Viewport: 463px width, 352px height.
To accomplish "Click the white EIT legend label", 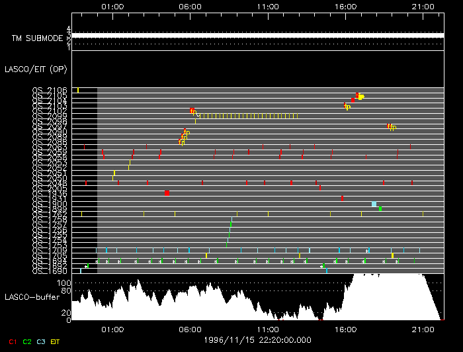I will coord(57,341).
